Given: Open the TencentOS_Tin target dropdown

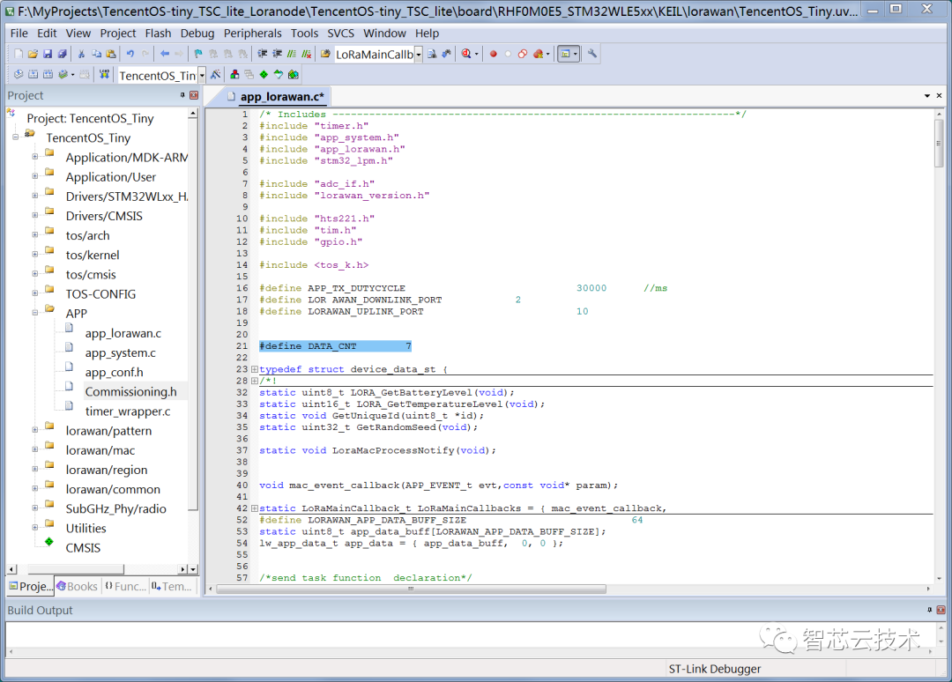Looking at the screenshot, I should (x=202, y=75).
